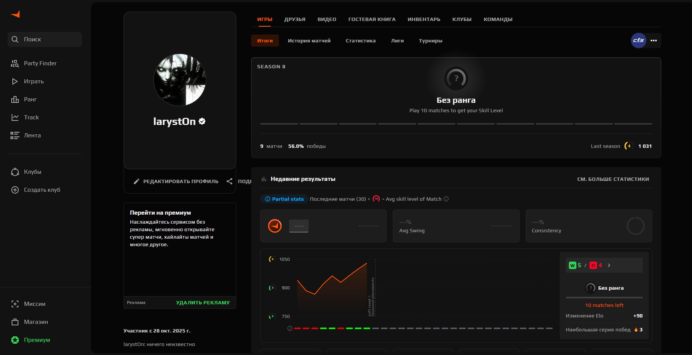Open the three-dots more options menu
The height and width of the screenshot is (355, 692).
click(x=654, y=41)
